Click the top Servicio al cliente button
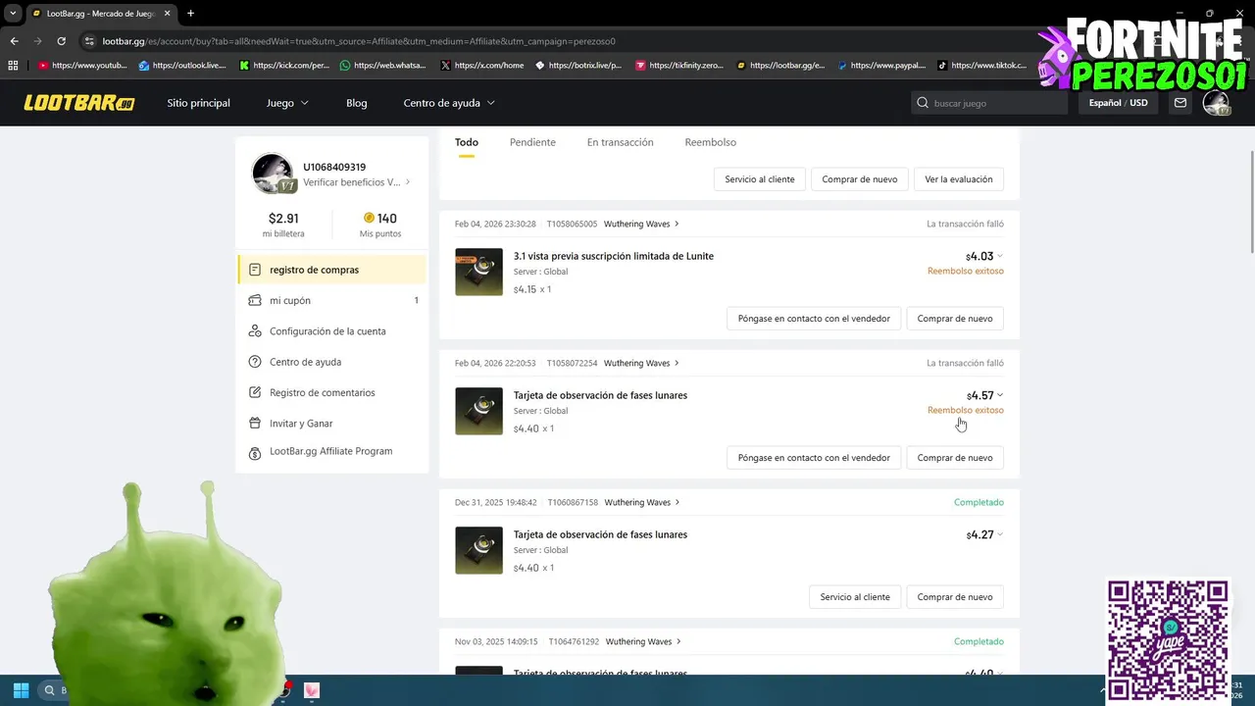 [760, 179]
